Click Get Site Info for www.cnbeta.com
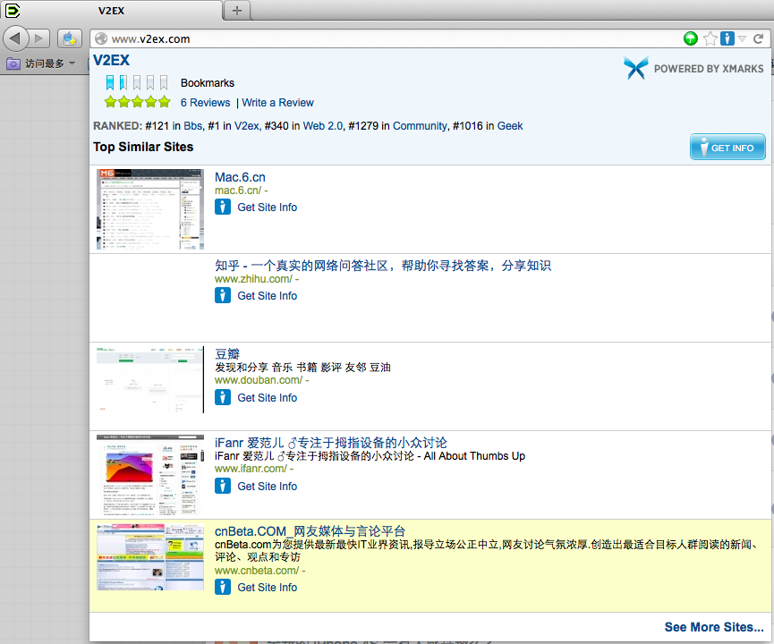 coord(267,588)
